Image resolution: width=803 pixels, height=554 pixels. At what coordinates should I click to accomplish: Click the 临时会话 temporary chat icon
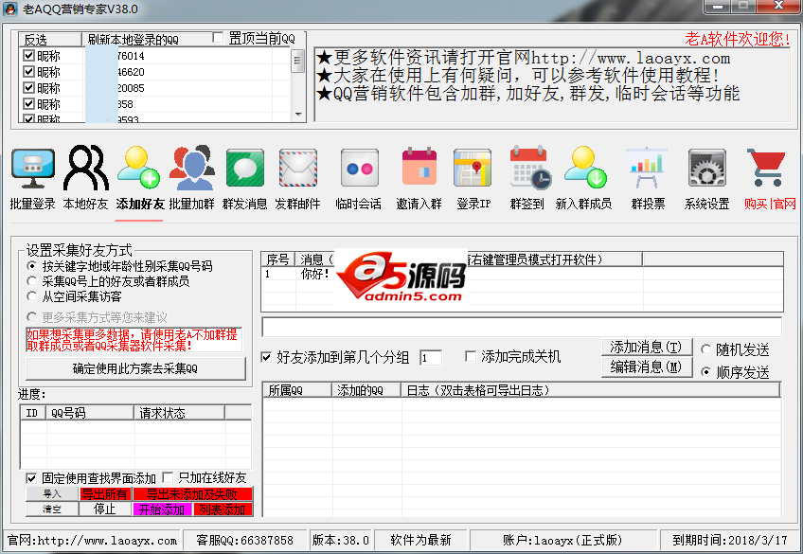coord(359,170)
